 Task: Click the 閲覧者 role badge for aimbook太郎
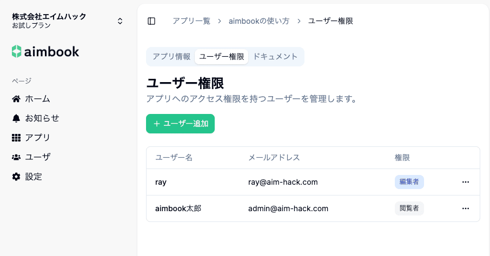409,208
